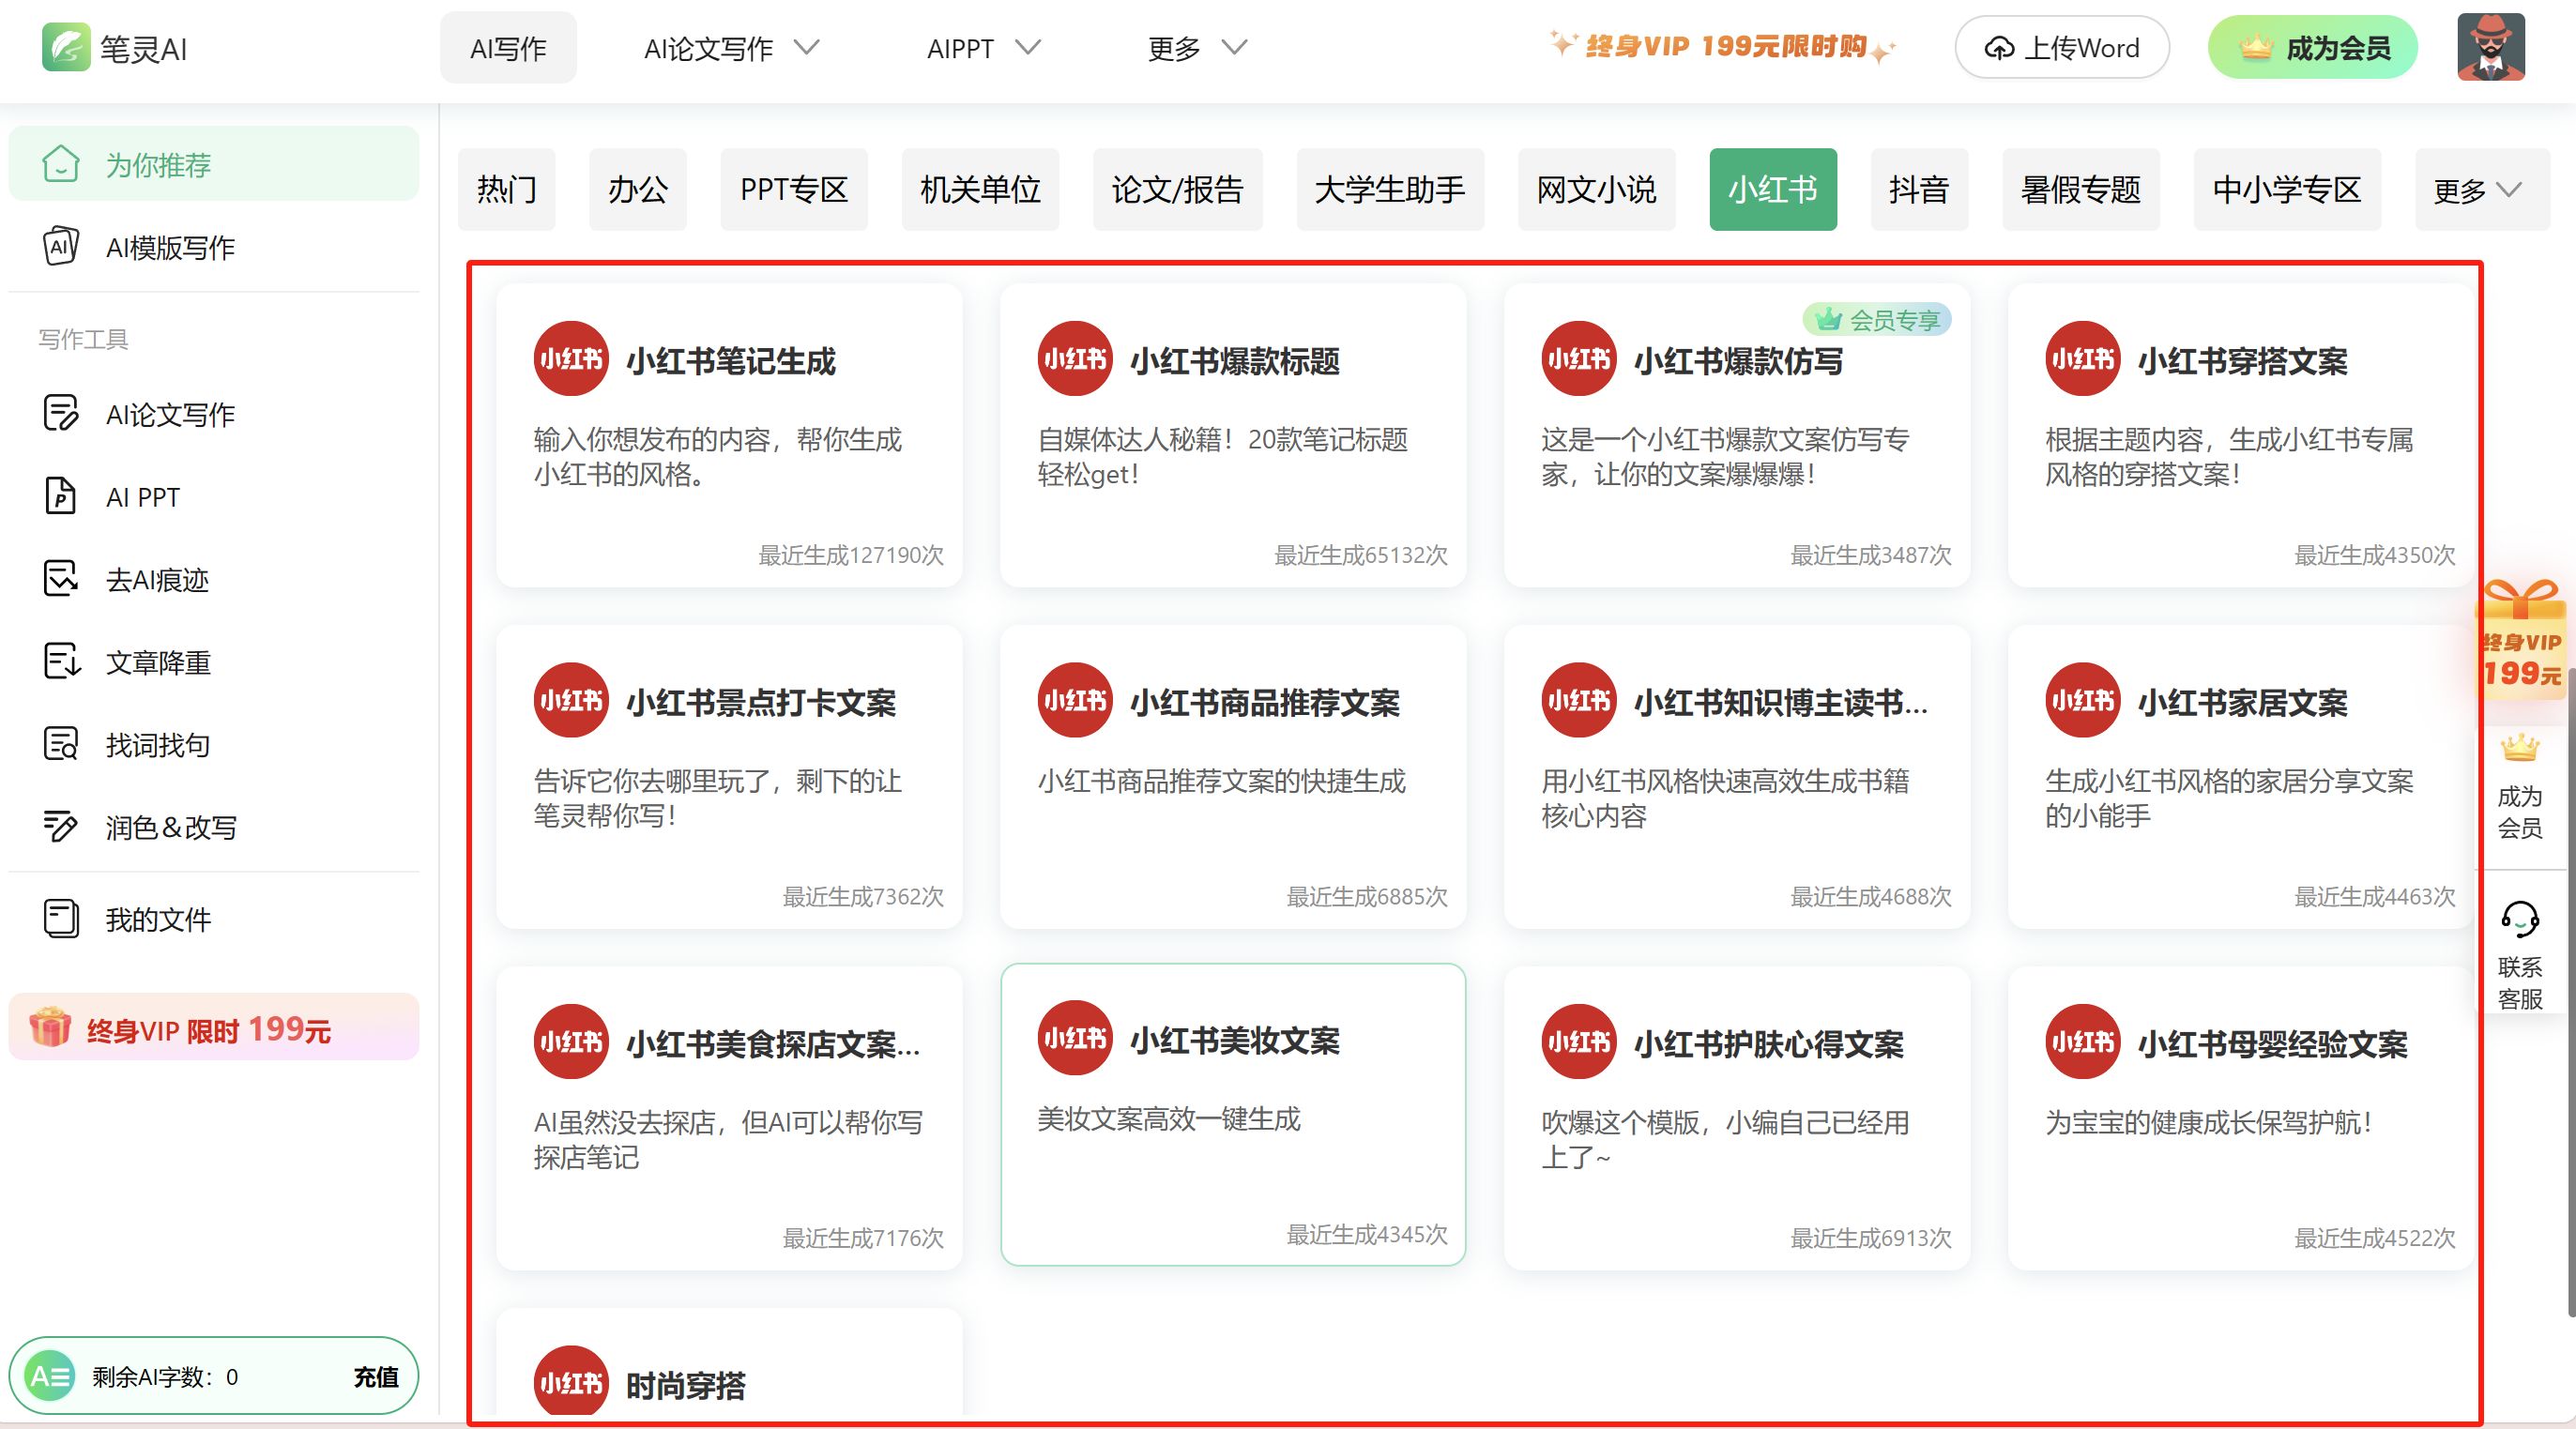Switch to the 抖音 category tab
Viewport: 2576px width, 1429px height.
(x=1918, y=190)
